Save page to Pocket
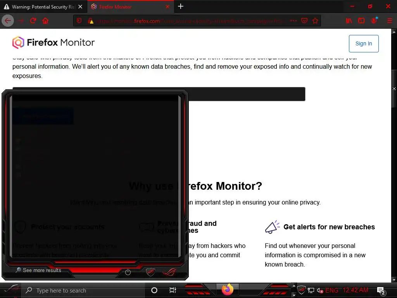The image size is (397, 298). (x=304, y=21)
